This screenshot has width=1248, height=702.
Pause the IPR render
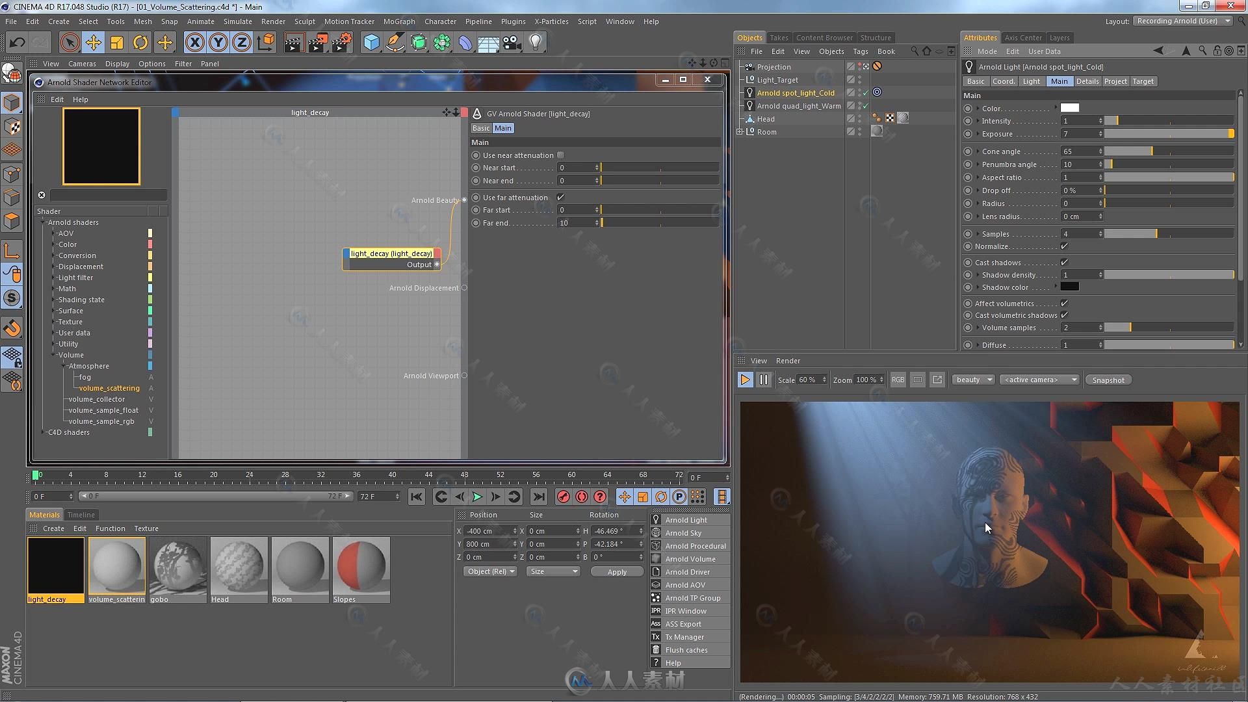[764, 380]
